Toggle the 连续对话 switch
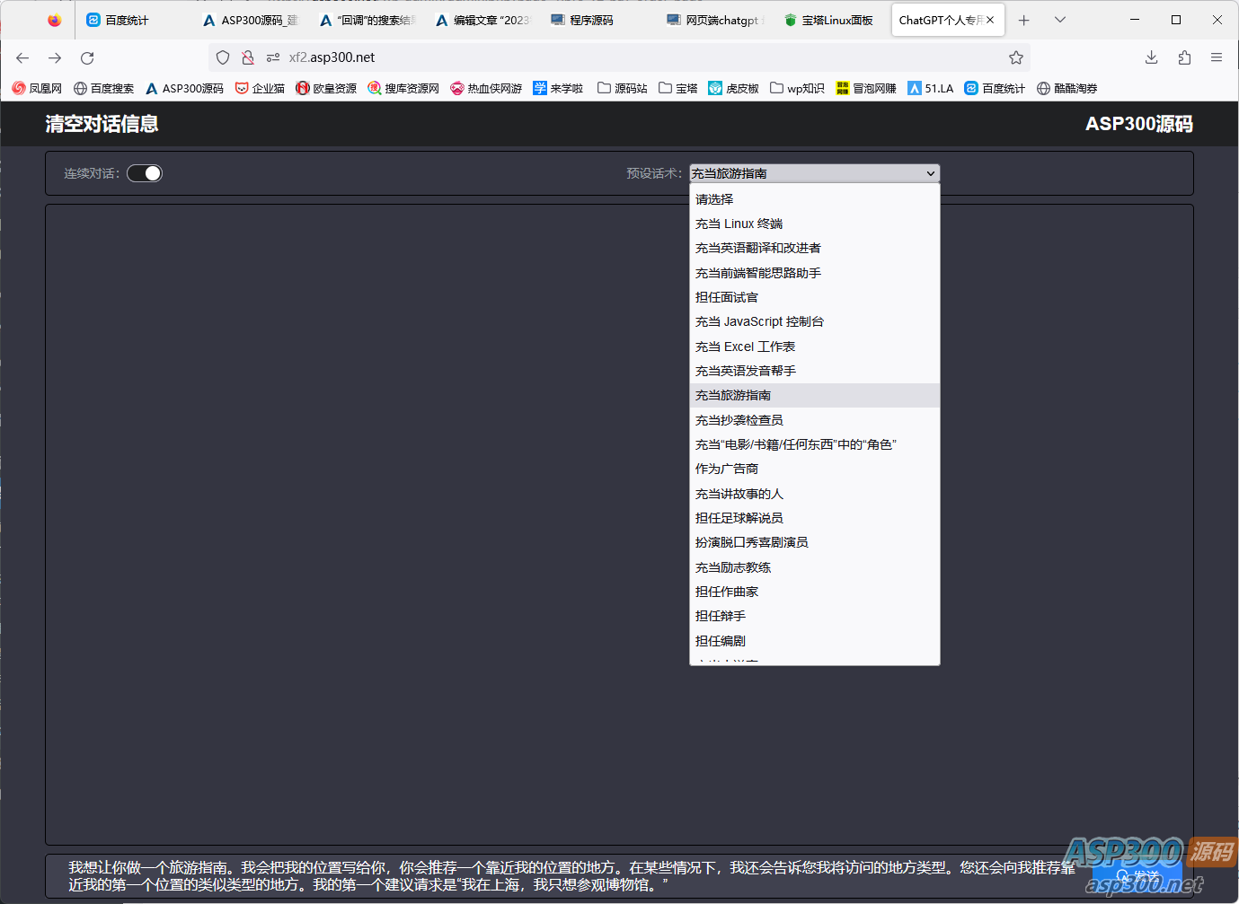 pos(144,173)
